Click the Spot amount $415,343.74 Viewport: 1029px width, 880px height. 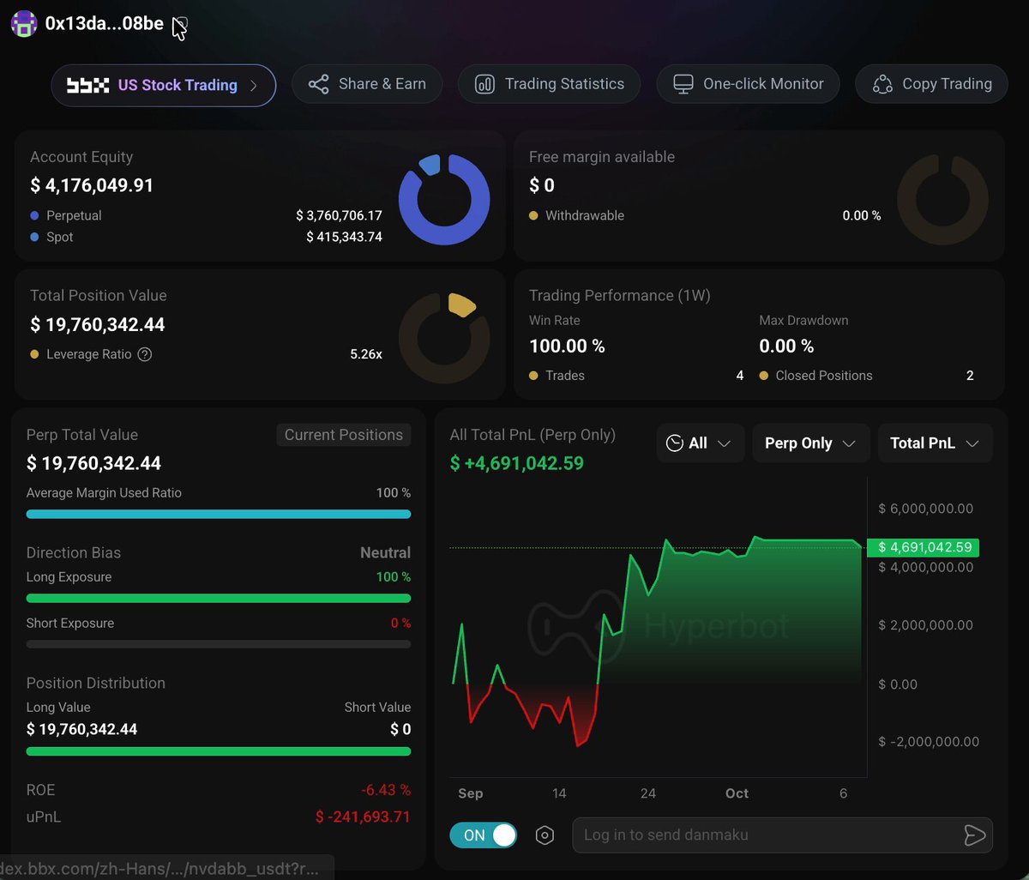click(x=344, y=237)
